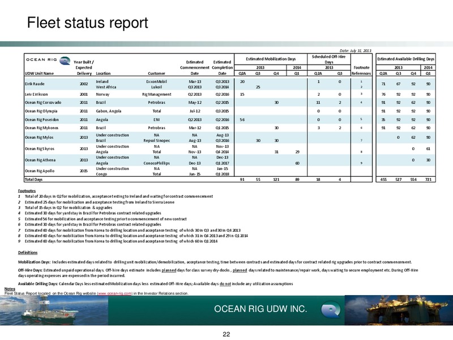Select the 'Ocean Rig Mykonos' unit name
This screenshot has width=453, height=340.
(x=41, y=128)
